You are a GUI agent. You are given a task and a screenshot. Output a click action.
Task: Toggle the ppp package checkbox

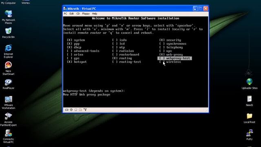(69, 44)
